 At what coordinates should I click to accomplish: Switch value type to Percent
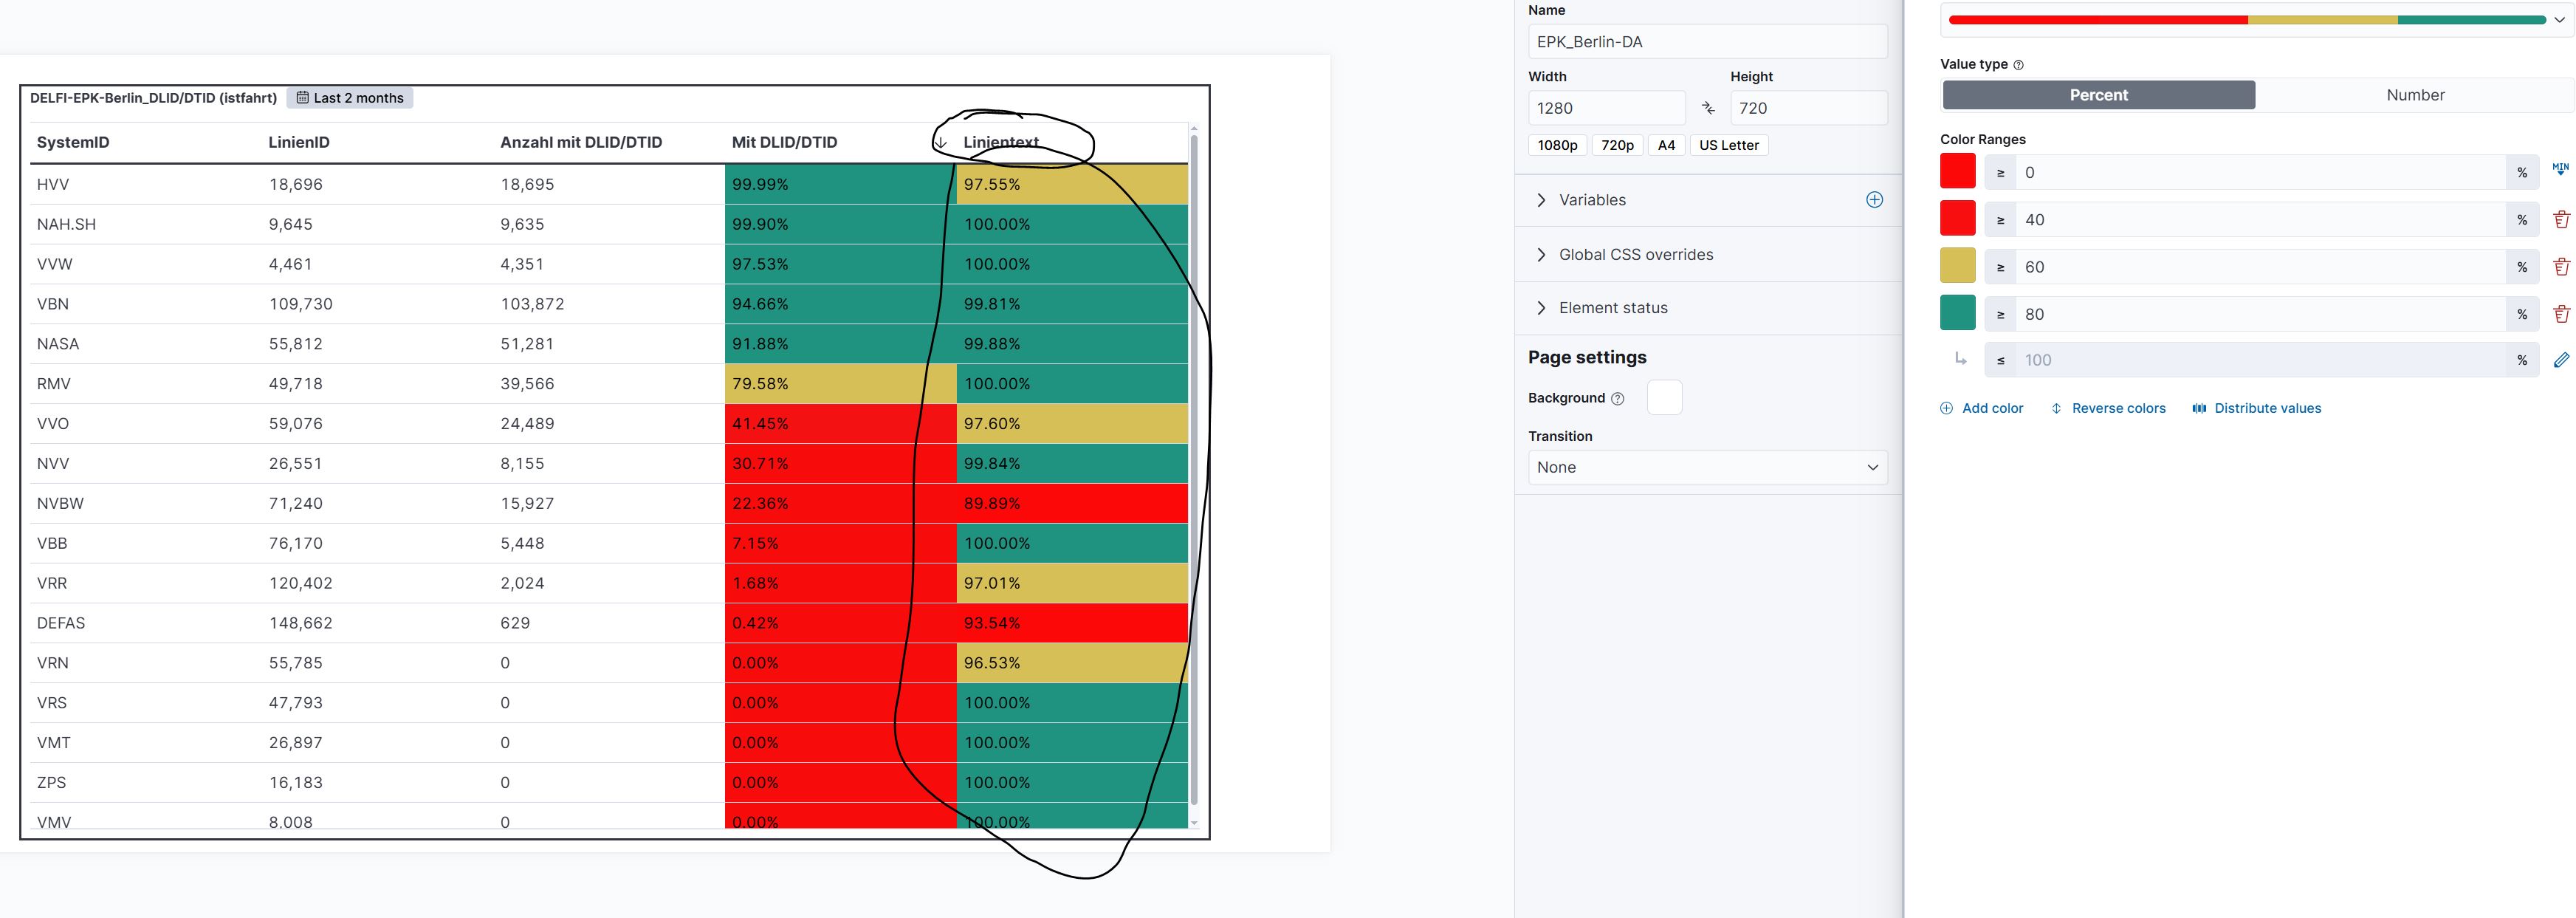[2098, 95]
